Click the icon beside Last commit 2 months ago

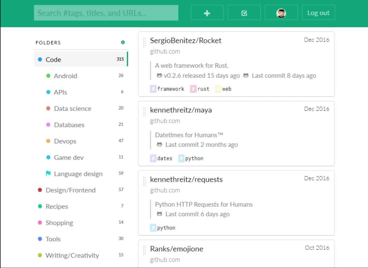(x=159, y=144)
